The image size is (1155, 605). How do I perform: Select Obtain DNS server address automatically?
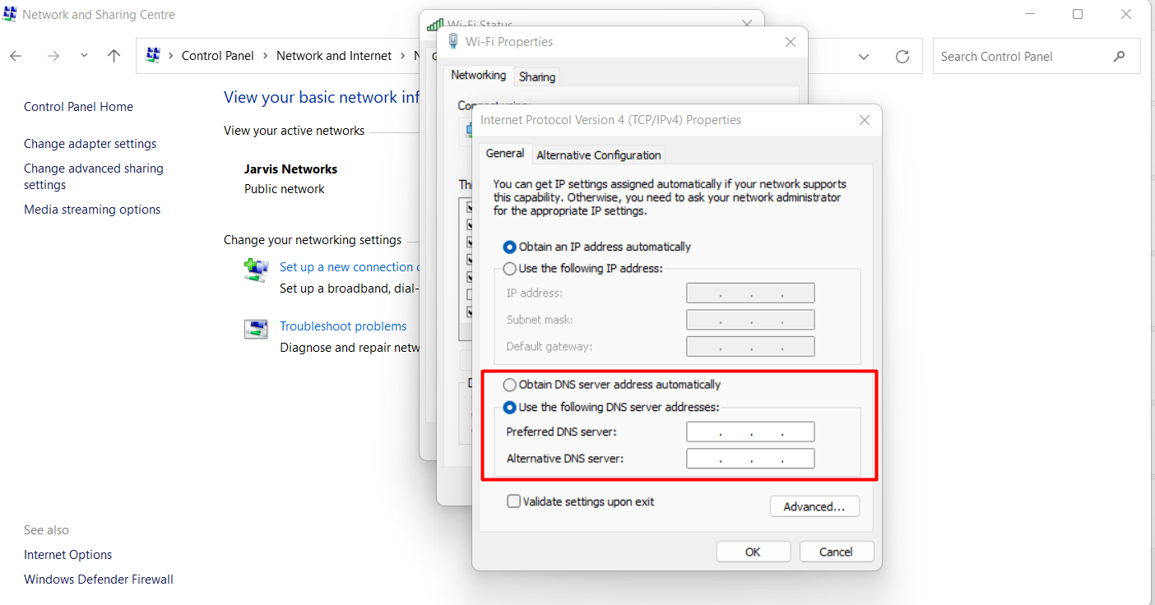point(510,385)
